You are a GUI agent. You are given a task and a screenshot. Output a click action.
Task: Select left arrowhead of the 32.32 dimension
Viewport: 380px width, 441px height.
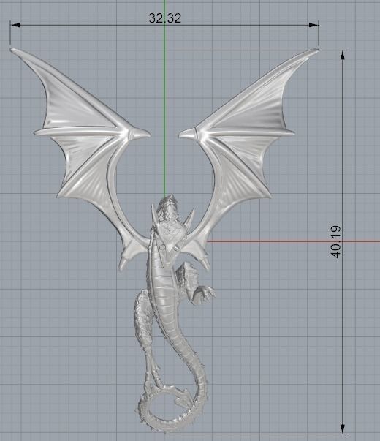(15, 25)
